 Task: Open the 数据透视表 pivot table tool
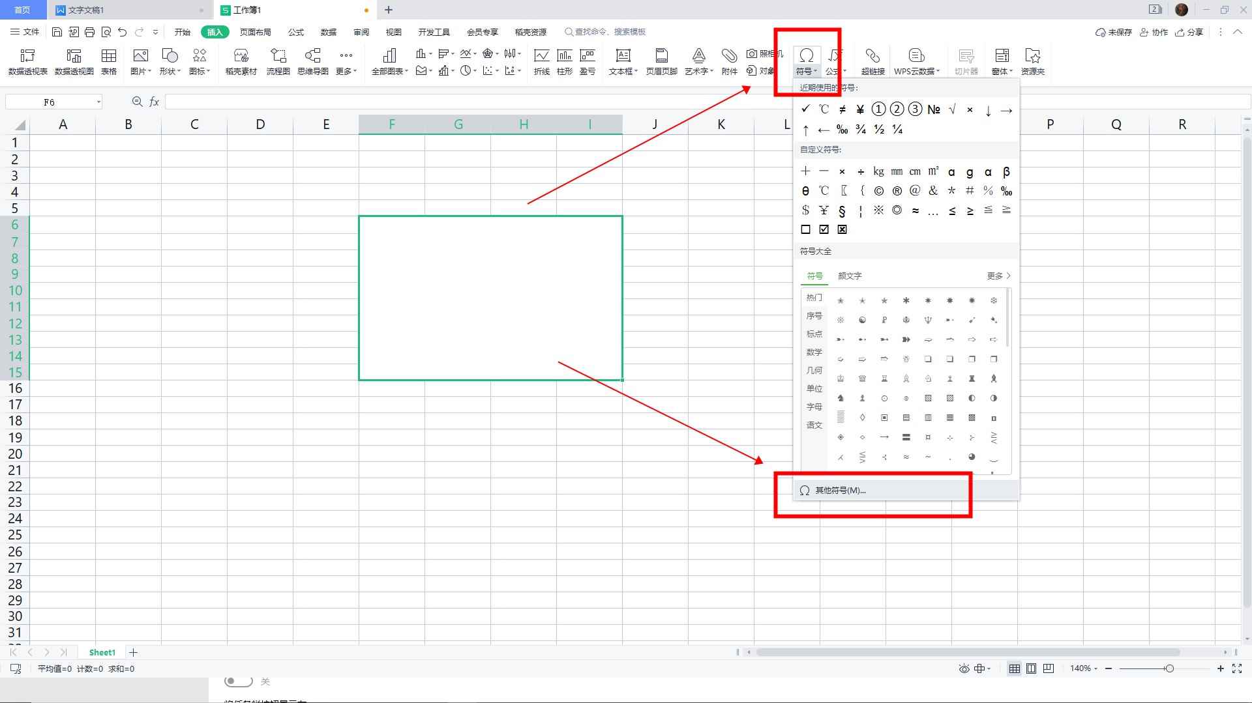pyautogui.click(x=27, y=61)
